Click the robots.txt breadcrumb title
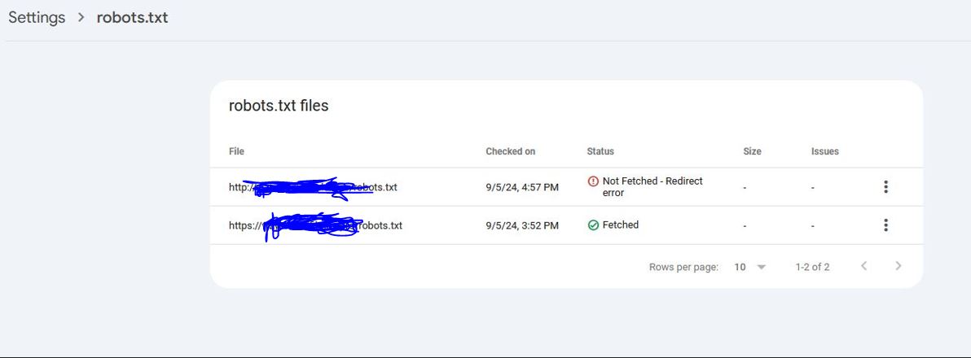This screenshot has width=971, height=358. (132, 17)
